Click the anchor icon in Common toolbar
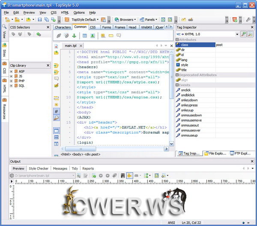The height and width of the screenshot is (226, 257). tap(73, 36)
